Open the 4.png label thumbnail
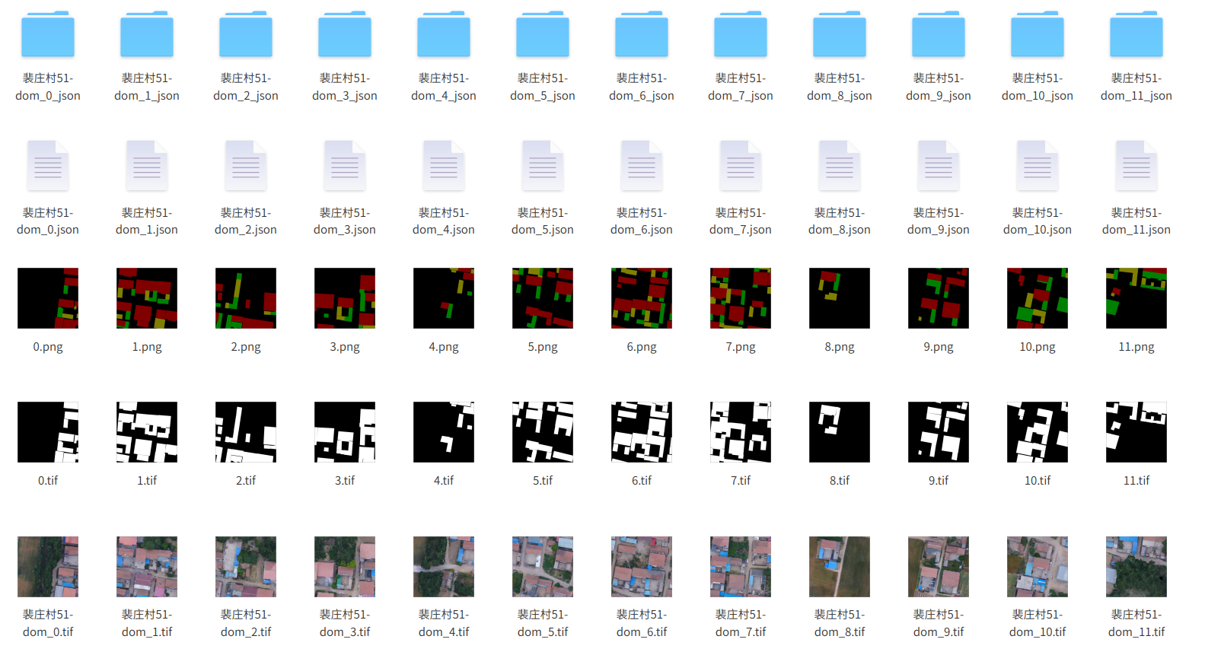The image size is (1205, 652). click(x=444, y=298)
